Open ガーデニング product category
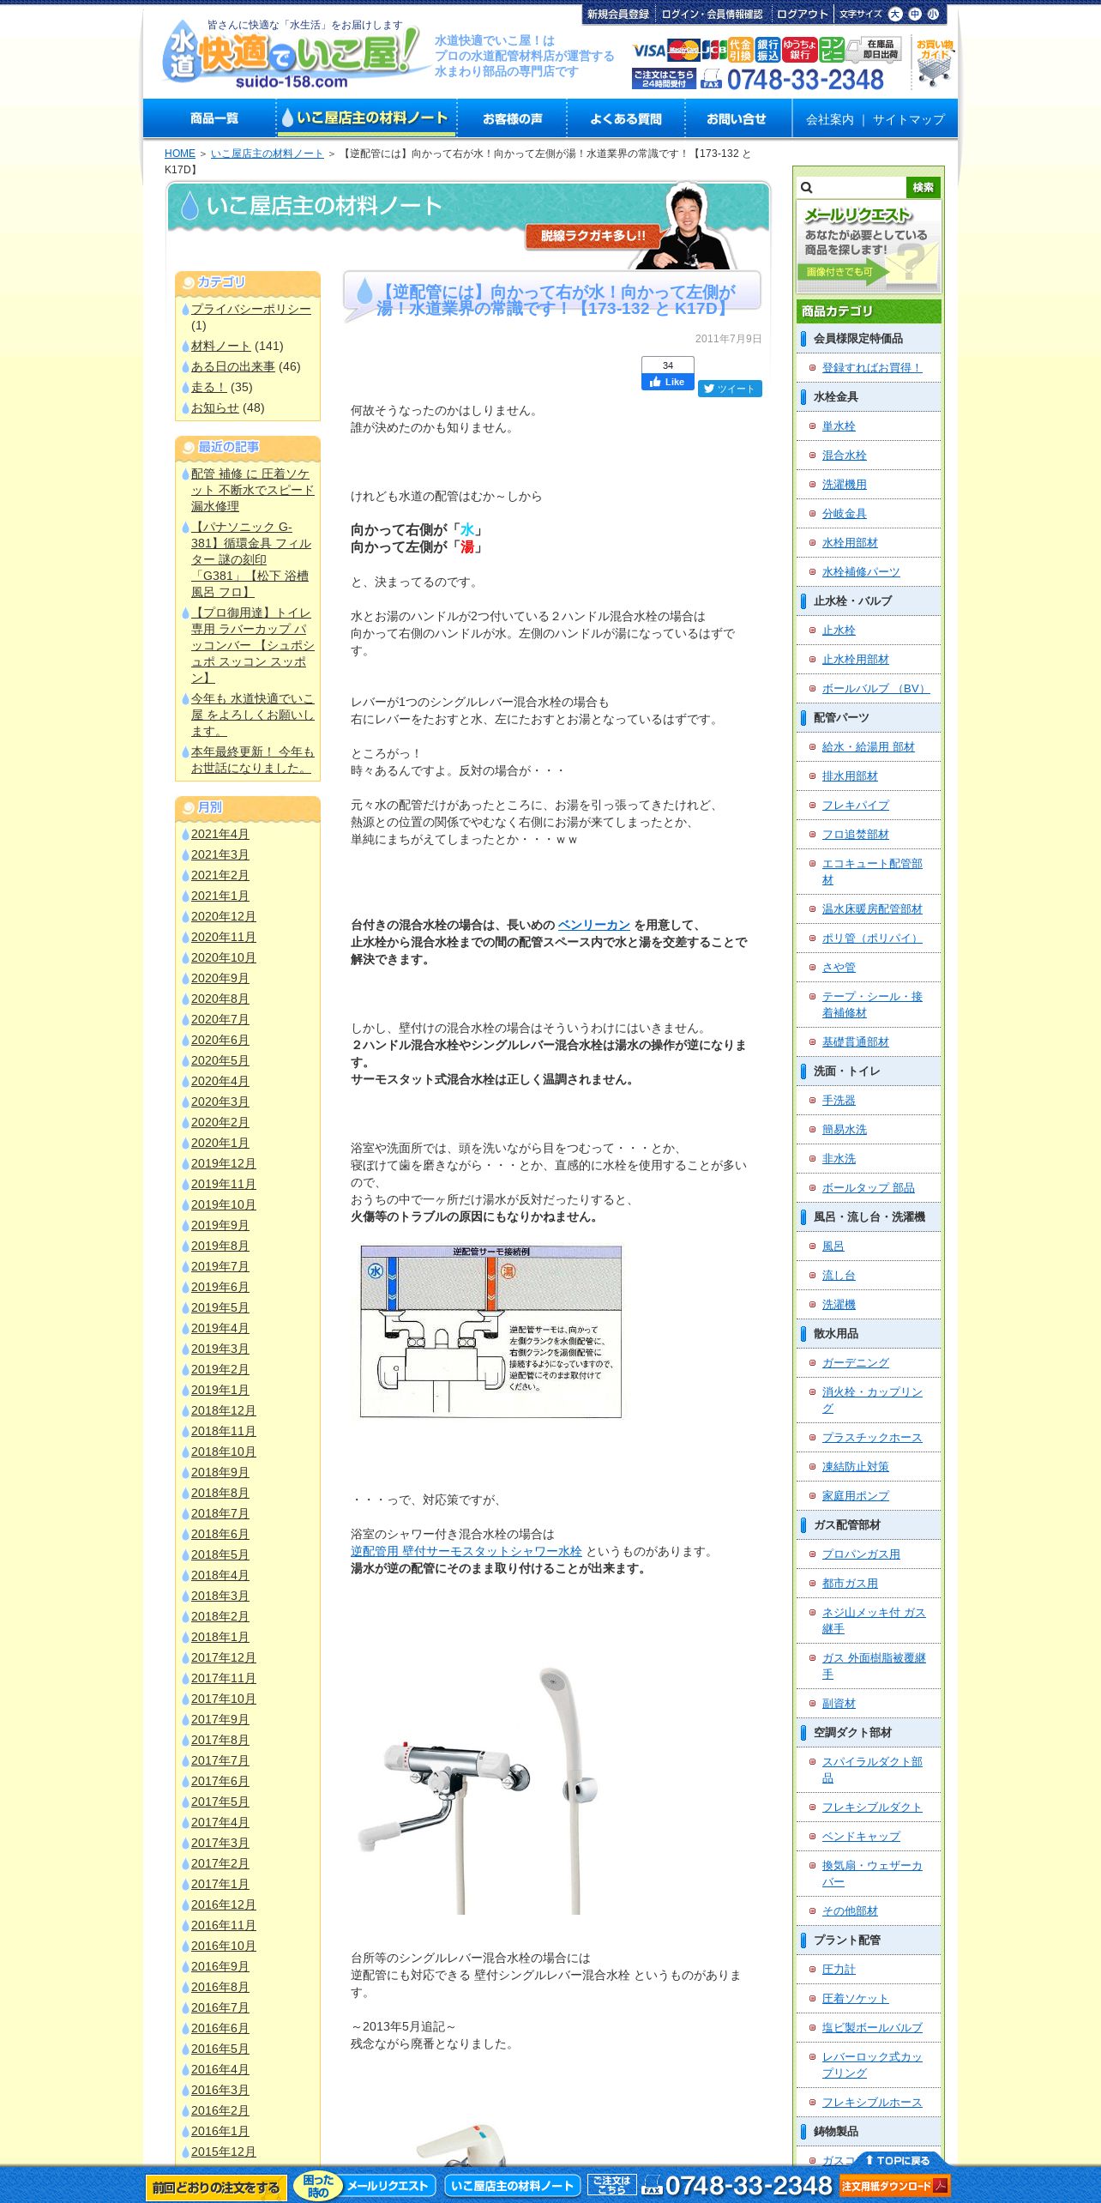Viewport: 1101px width, 2203px height. click(x=856, y=1363)
